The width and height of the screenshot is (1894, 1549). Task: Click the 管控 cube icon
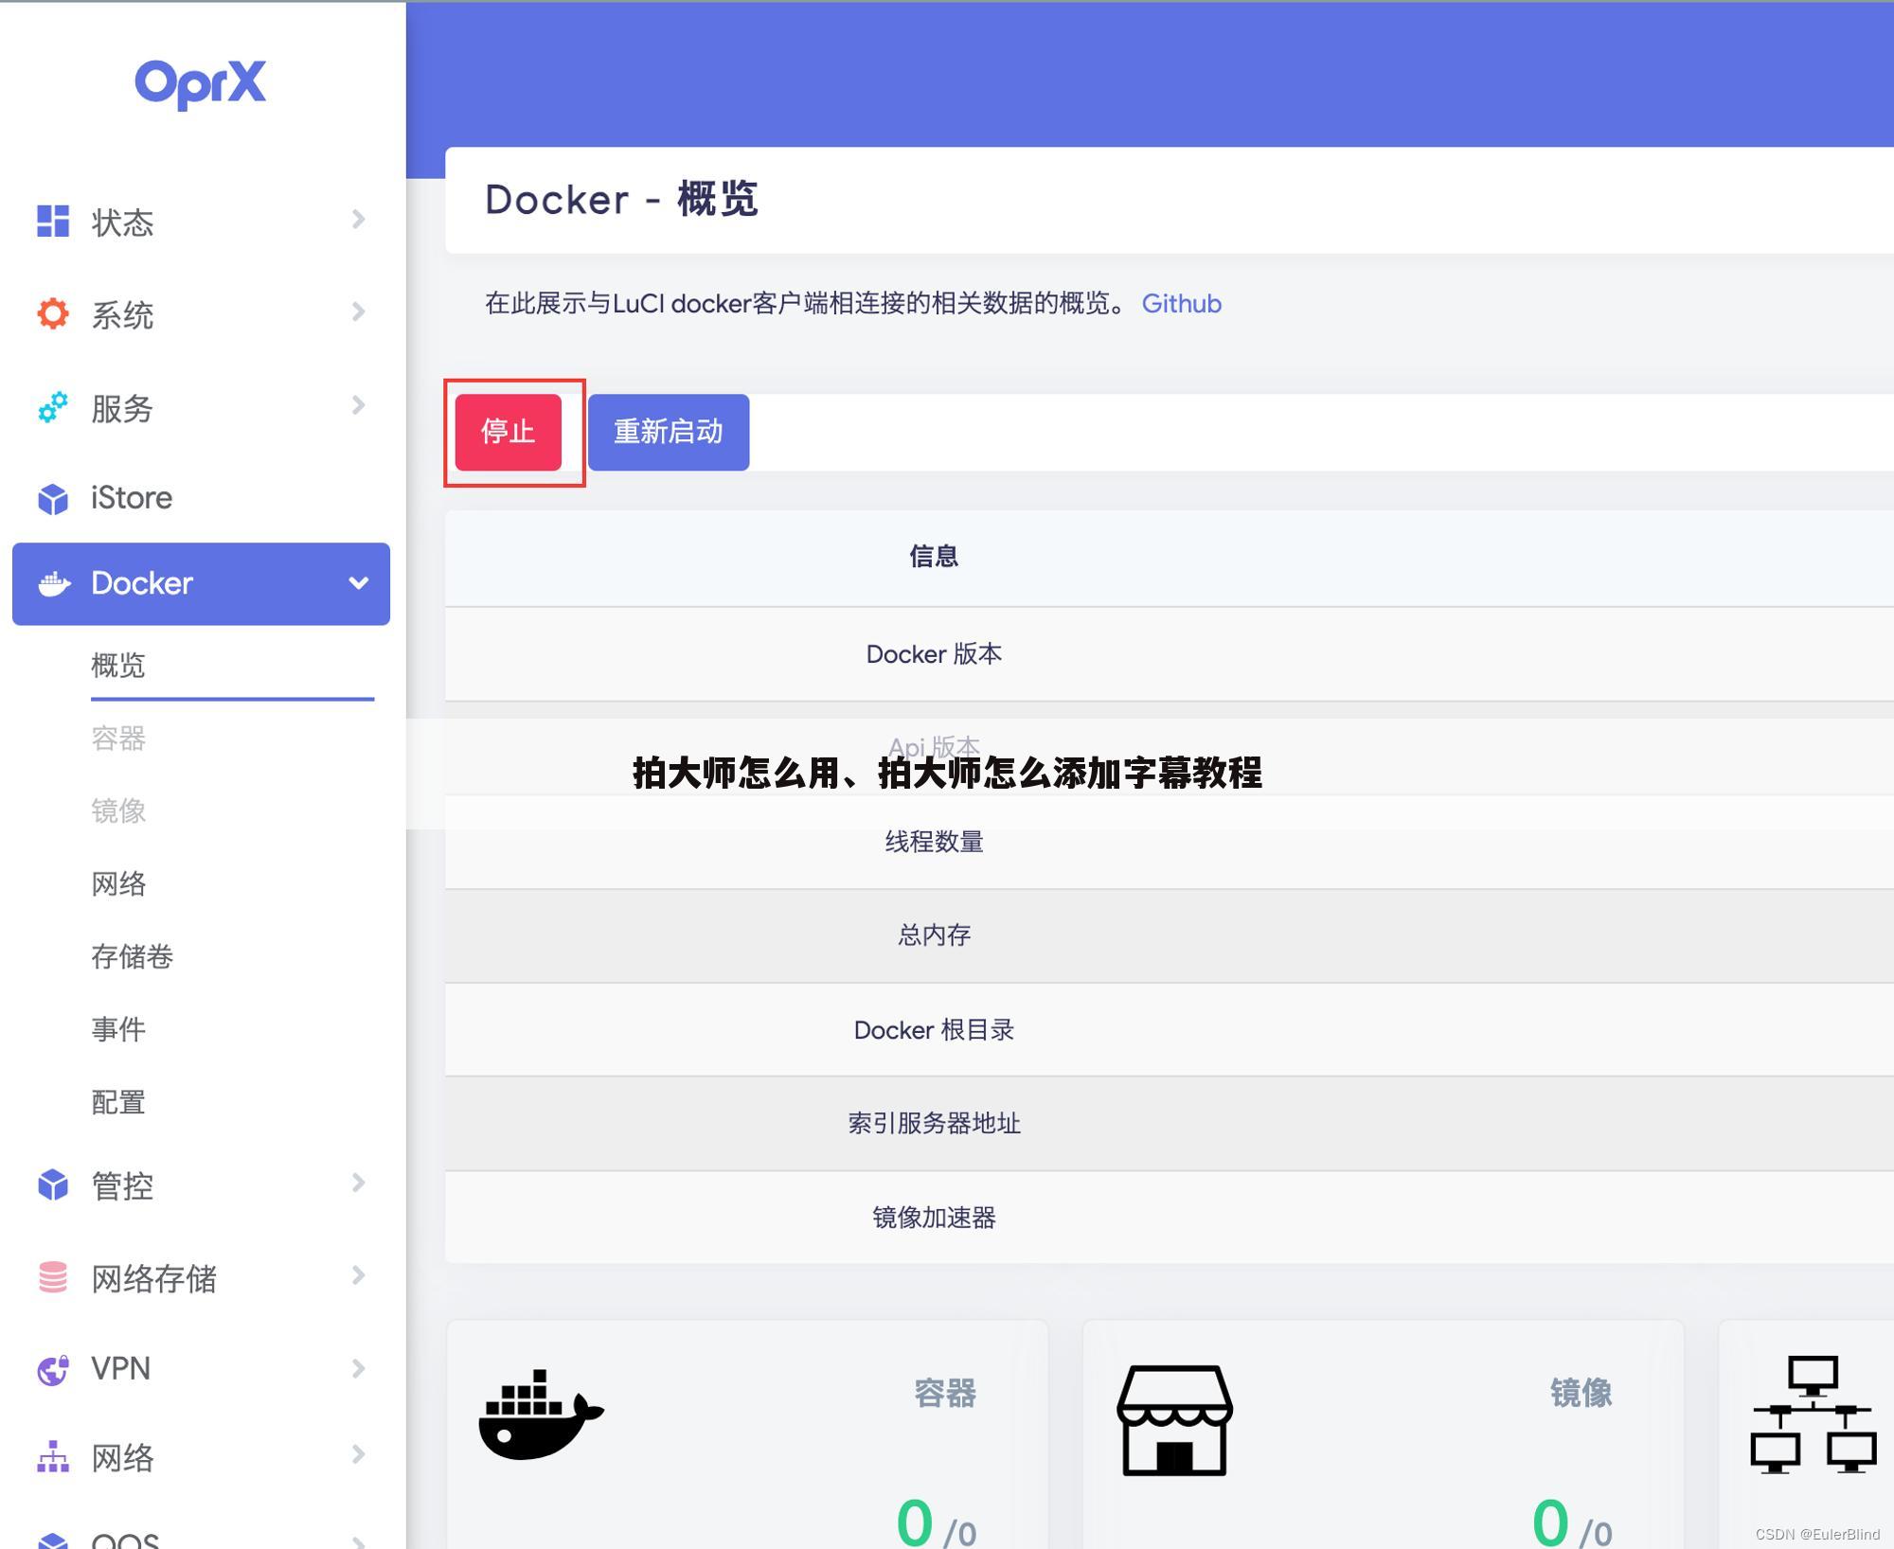(53, 1184)
